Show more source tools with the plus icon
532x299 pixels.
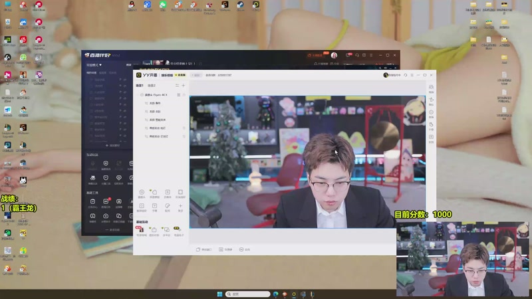(180, 207)
